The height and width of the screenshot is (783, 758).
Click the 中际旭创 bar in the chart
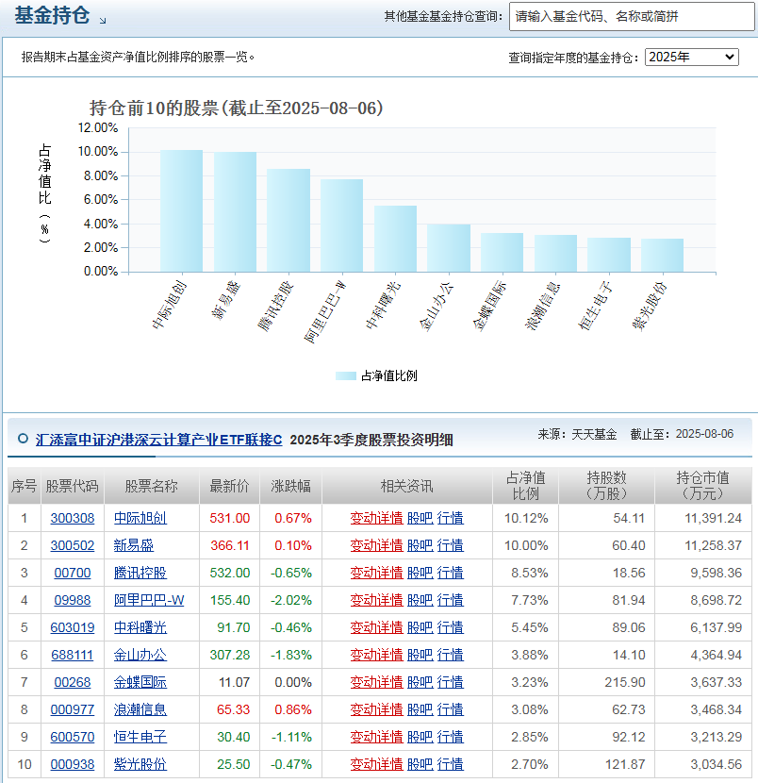click(181, 211)
